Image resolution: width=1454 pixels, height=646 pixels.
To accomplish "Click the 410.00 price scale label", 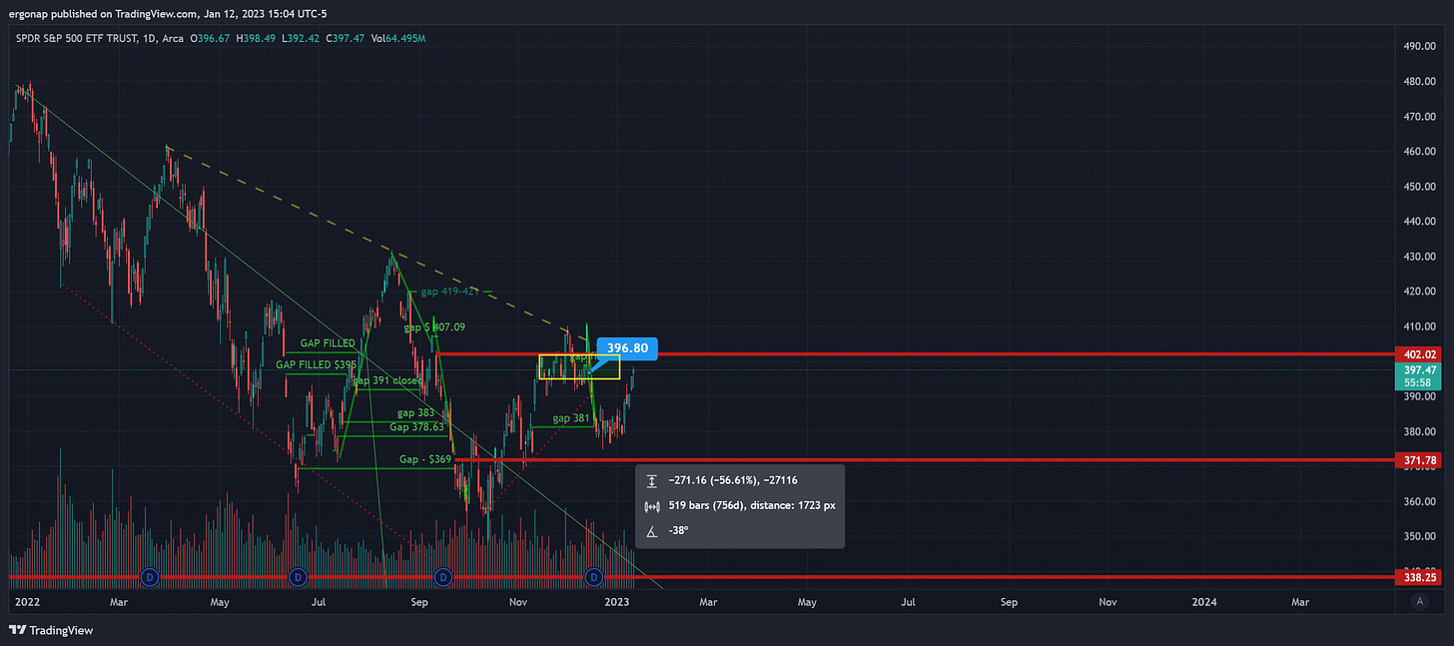I will click(1422, 326).
